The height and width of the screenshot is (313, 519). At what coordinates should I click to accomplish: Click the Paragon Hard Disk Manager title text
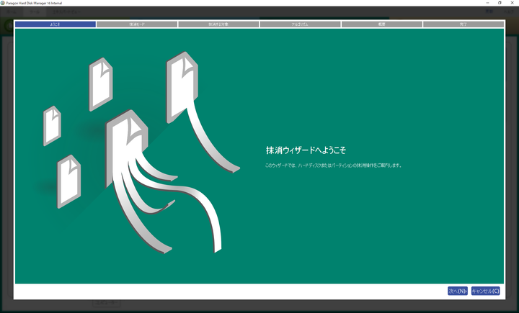(x=36, y=3)
